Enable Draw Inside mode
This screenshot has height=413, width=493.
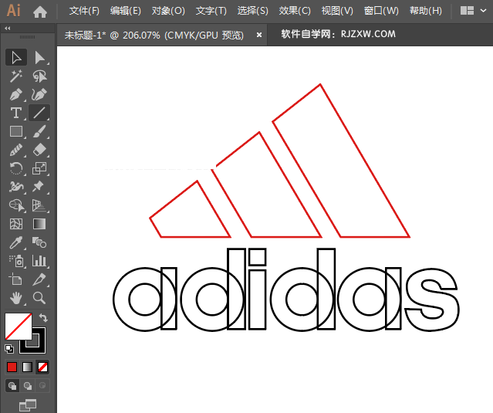tap(42, 386)
